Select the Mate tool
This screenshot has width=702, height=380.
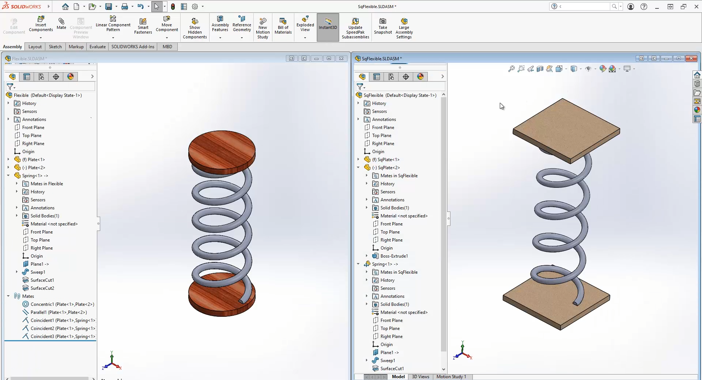coord(61,23)
